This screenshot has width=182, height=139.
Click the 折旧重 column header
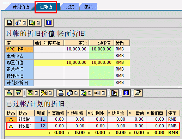point(156,113)
